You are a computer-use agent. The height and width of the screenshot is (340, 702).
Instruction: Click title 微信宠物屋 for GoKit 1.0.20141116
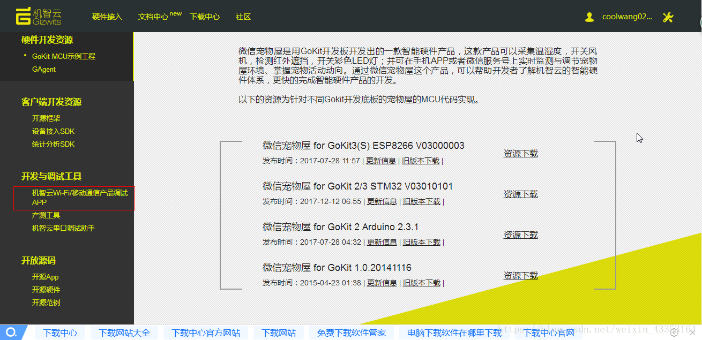337,268
